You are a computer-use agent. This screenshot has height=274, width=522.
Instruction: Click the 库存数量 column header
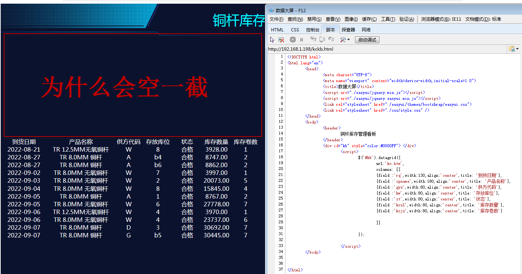pyautogui.click(x=217, y=142)
